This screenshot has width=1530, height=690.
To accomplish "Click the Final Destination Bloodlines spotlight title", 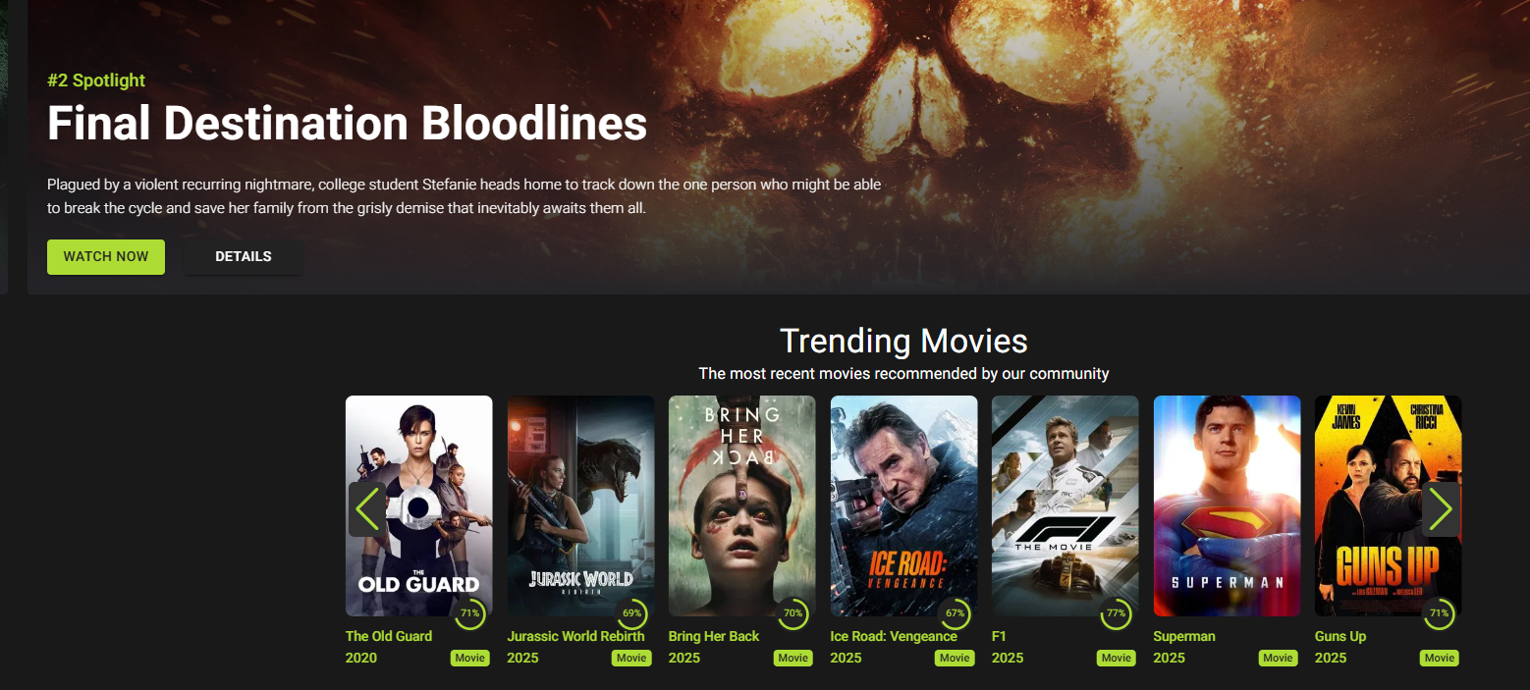I will [x=347, y=124].
